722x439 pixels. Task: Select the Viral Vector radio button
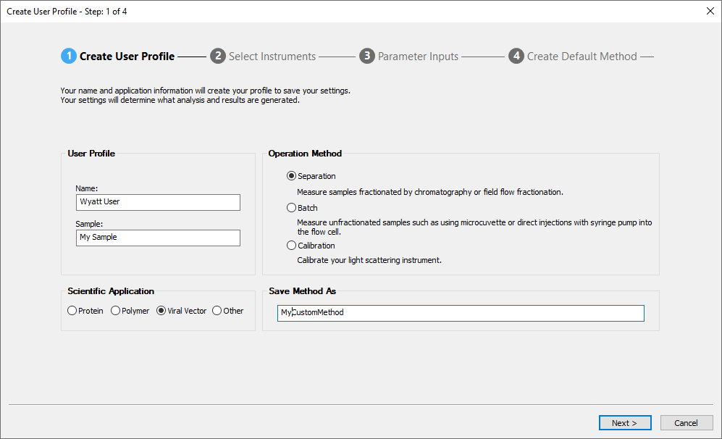point(161,311)
